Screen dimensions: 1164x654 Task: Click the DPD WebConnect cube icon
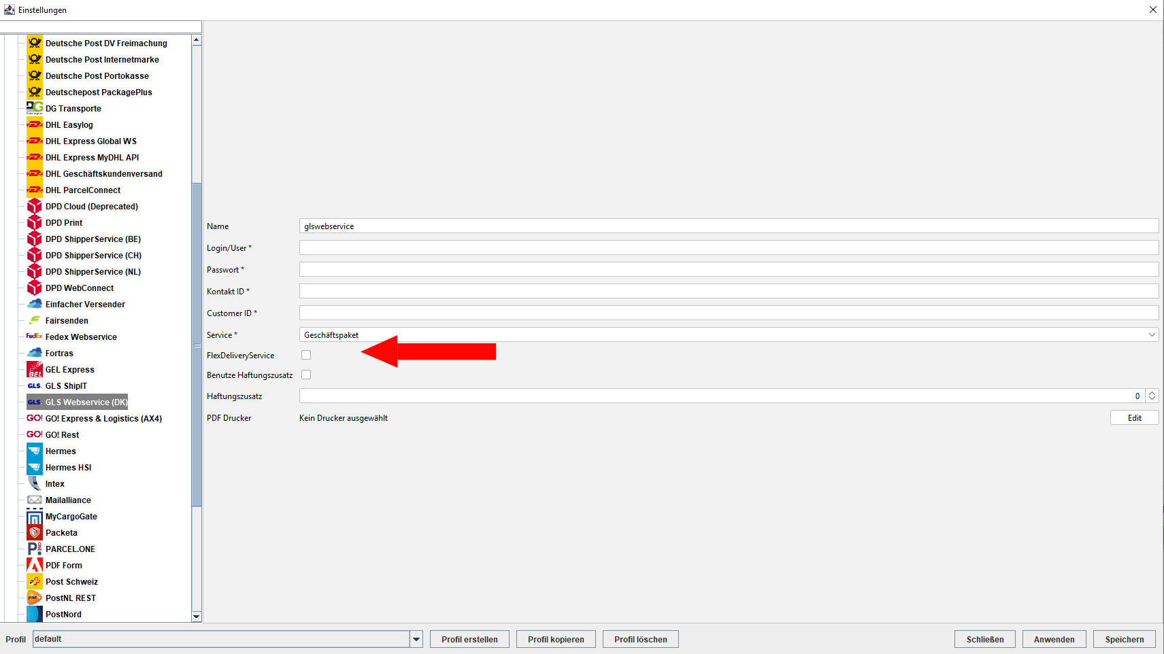35,288
